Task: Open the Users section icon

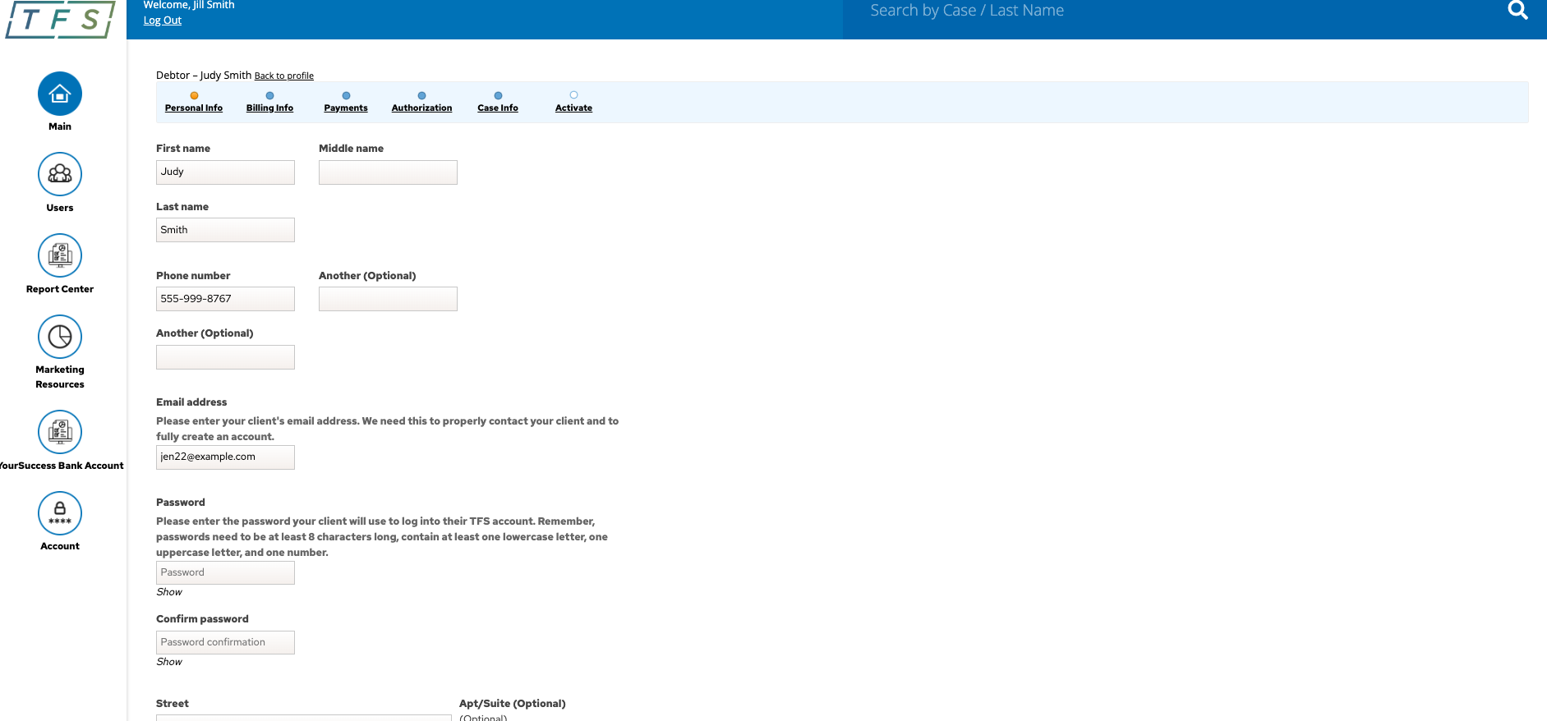Action: [60, 174]
